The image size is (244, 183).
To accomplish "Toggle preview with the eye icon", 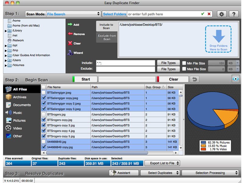I will pyautogui.click(x=235, y=79).
